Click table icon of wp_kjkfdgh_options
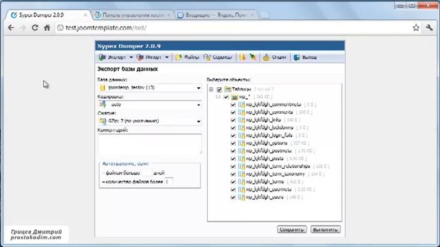 point(241,143)
